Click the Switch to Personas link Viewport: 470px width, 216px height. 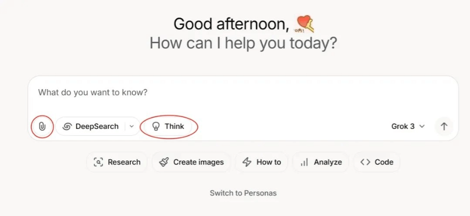[x=243, y=193]
